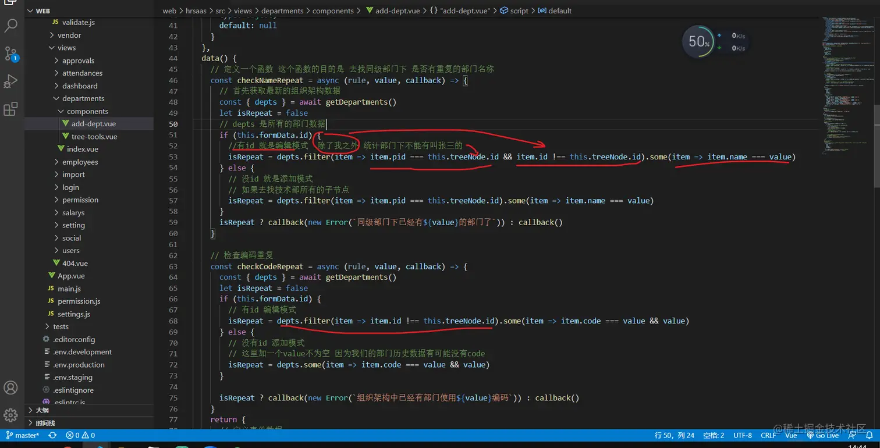Click the hrsaas breadcrumb segment

tap(196, 10)
